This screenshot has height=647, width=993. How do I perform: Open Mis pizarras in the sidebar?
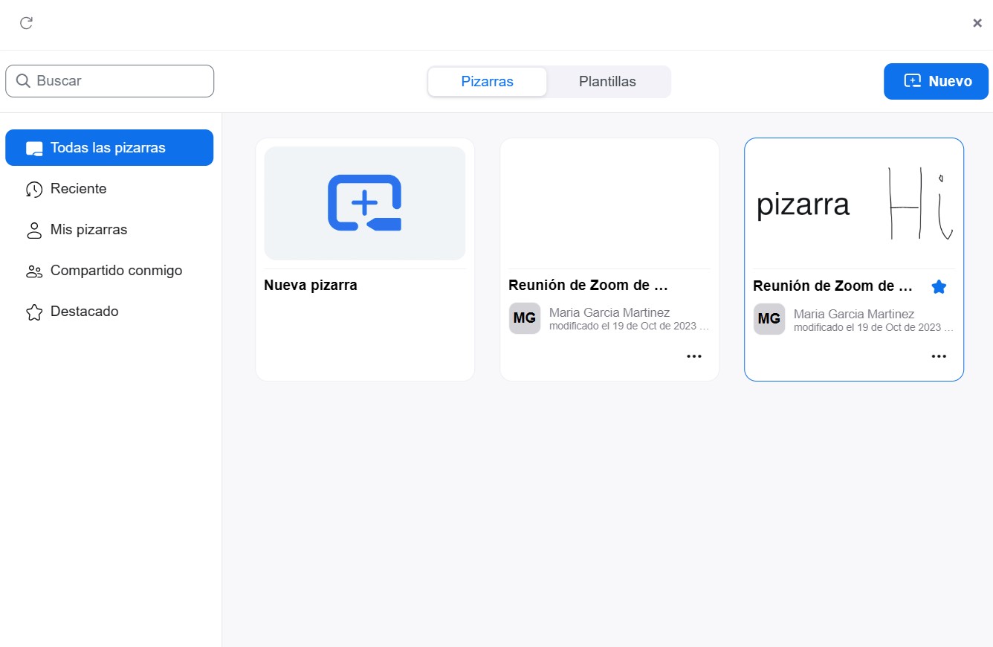(88, 230)
